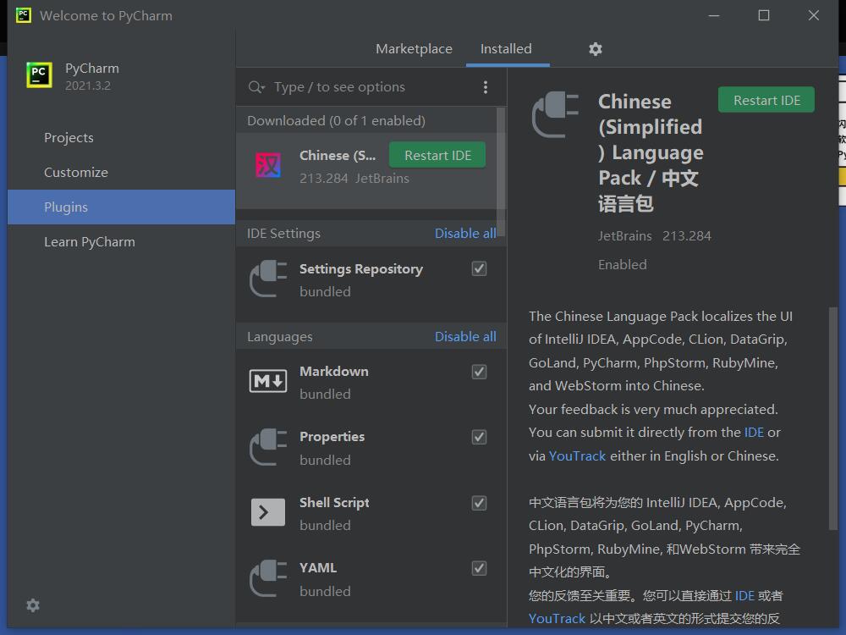Image resolution: width=846 pixels, height=635 pixels.
Task: Select the Installed tab
Action: (506, 48)
